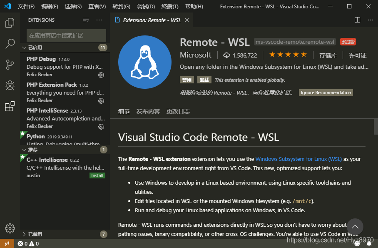Open the PHP Debug manage gear
Viewport: 378px width, 248px height.
(101, 75)
